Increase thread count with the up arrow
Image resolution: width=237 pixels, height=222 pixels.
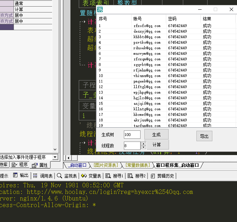(144, 144)
